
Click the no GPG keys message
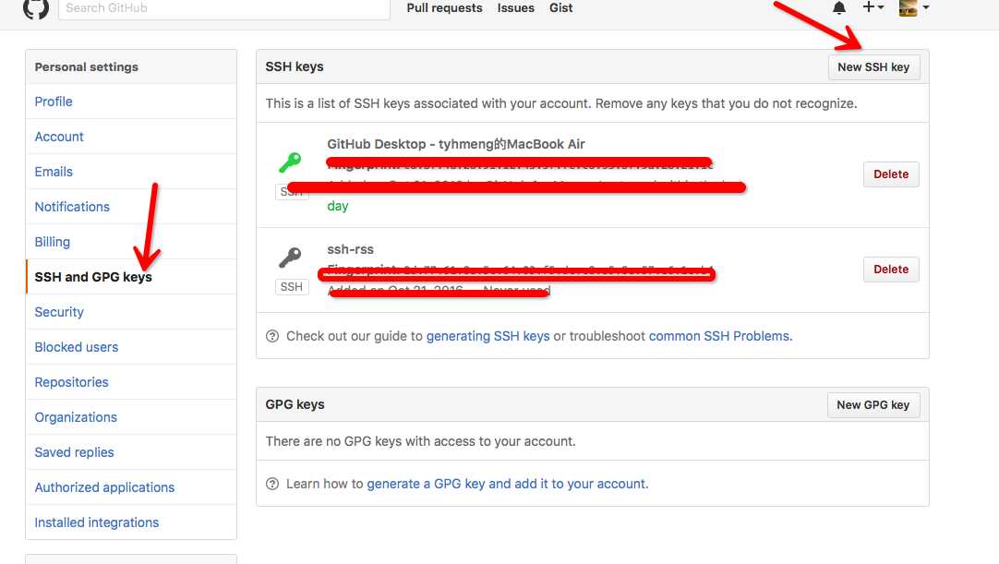tap(420, 441)
